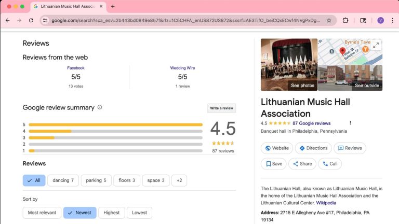Click the address 2715 E Allegheny Ave text
This screenshot has width=399, height=224.
315,216
